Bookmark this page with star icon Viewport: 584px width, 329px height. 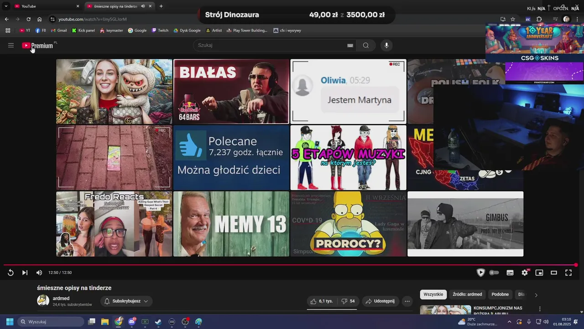tap(513, 19)
